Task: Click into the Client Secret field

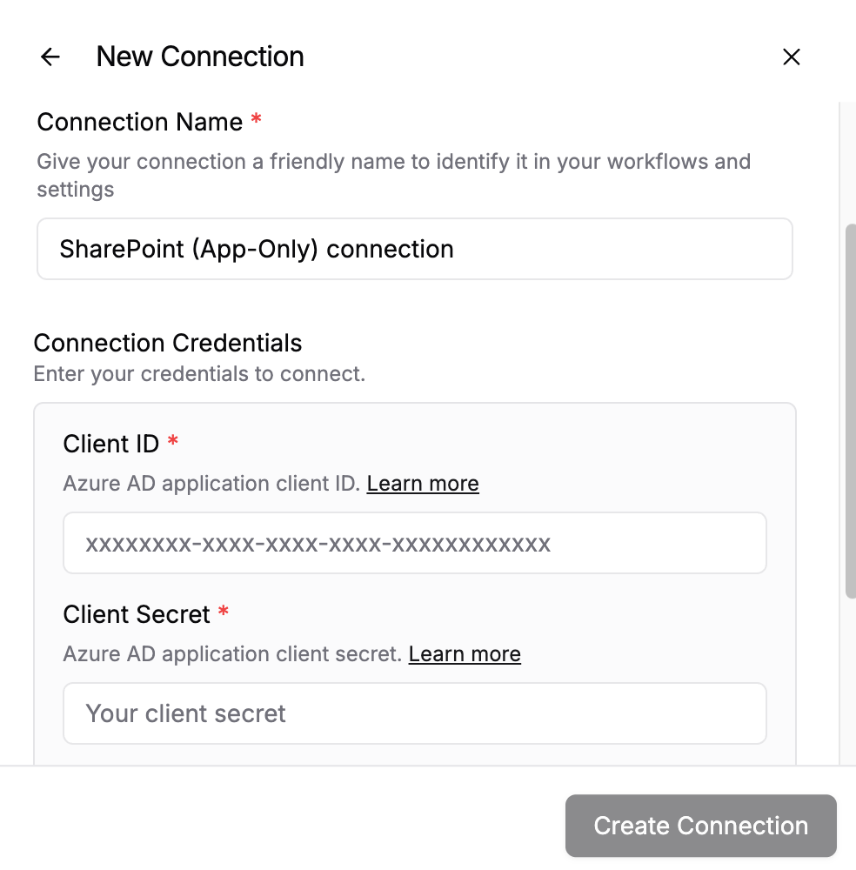Action: coord(414,713)
